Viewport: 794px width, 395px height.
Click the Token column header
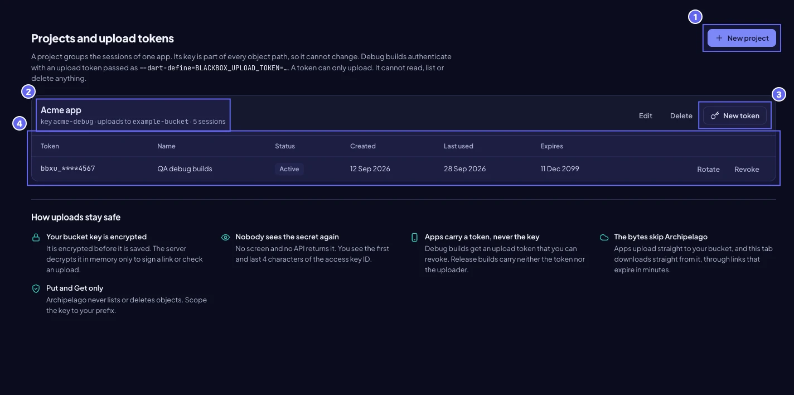tap(50, 146)
